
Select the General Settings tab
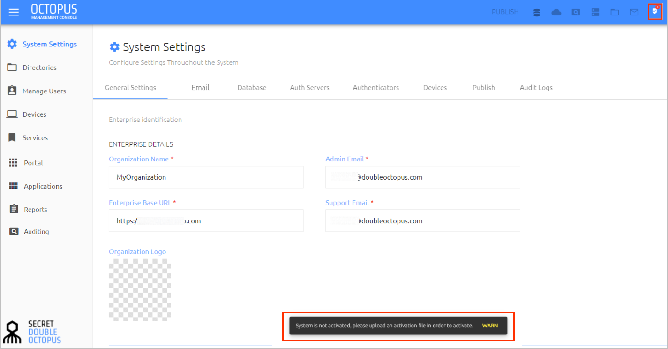(130, 88)
